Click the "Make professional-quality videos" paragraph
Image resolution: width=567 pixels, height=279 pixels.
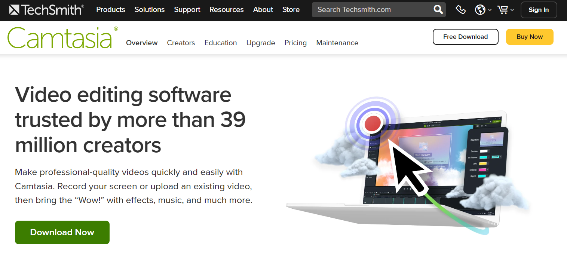134,186
